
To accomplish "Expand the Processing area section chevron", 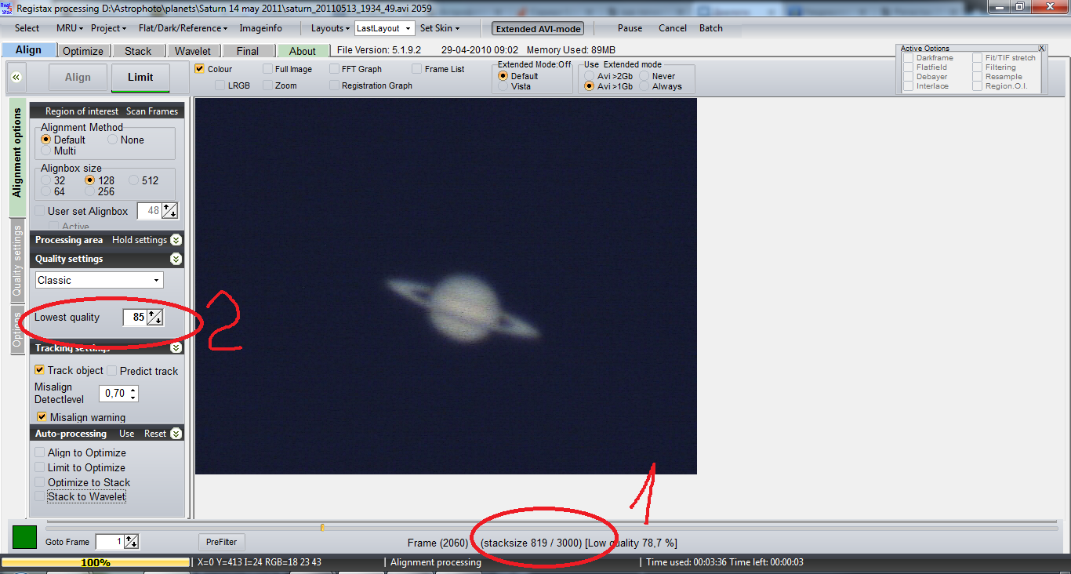I will click(176, 240).
